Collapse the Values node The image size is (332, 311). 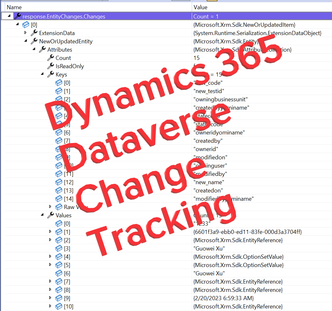[x=42, y=215]
